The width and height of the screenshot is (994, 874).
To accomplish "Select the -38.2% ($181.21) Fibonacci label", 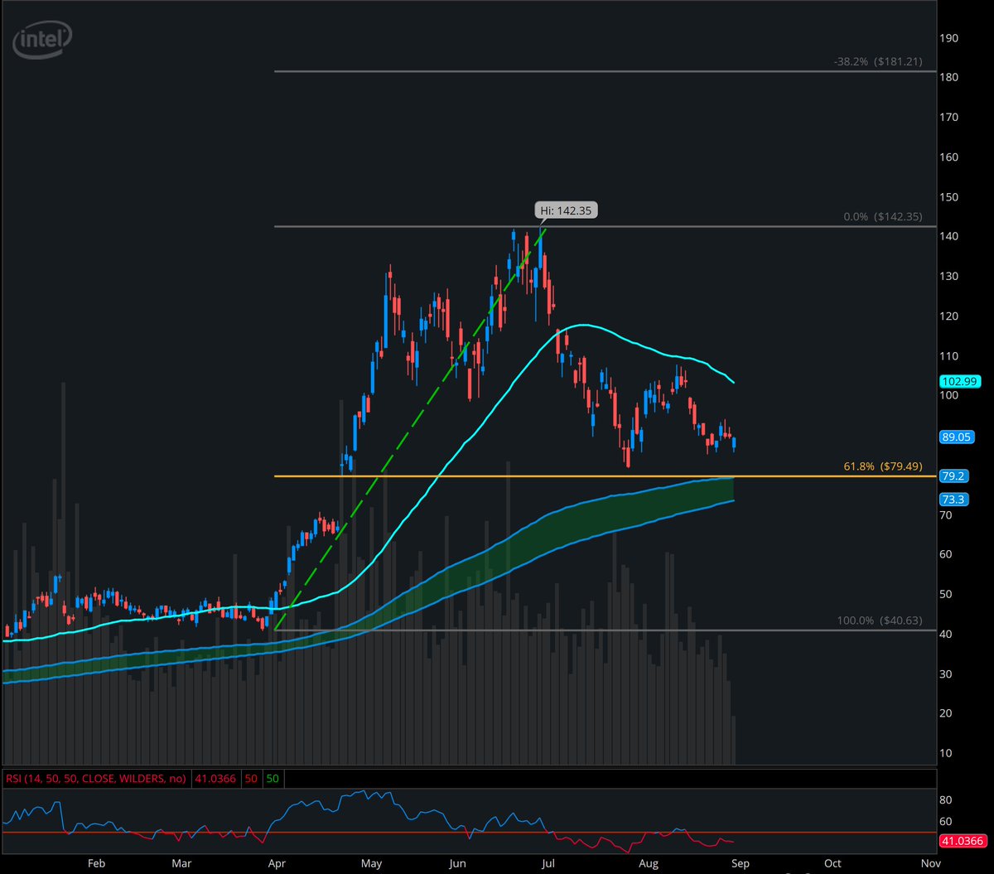I will (x=877, y=61).
